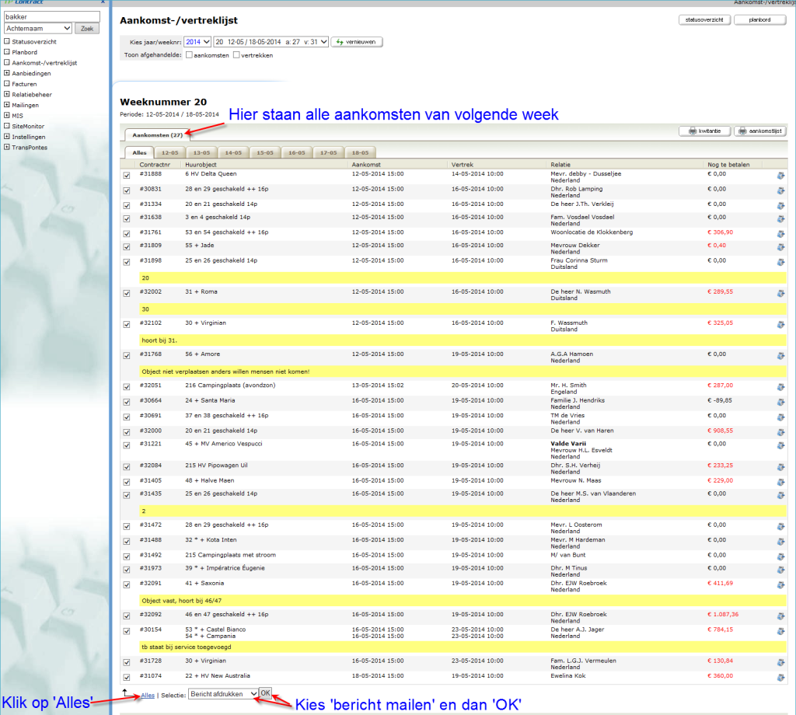796x715 pixels.
Task: Click print icon for contract #31221 row
Action: (x=780, y=445)
